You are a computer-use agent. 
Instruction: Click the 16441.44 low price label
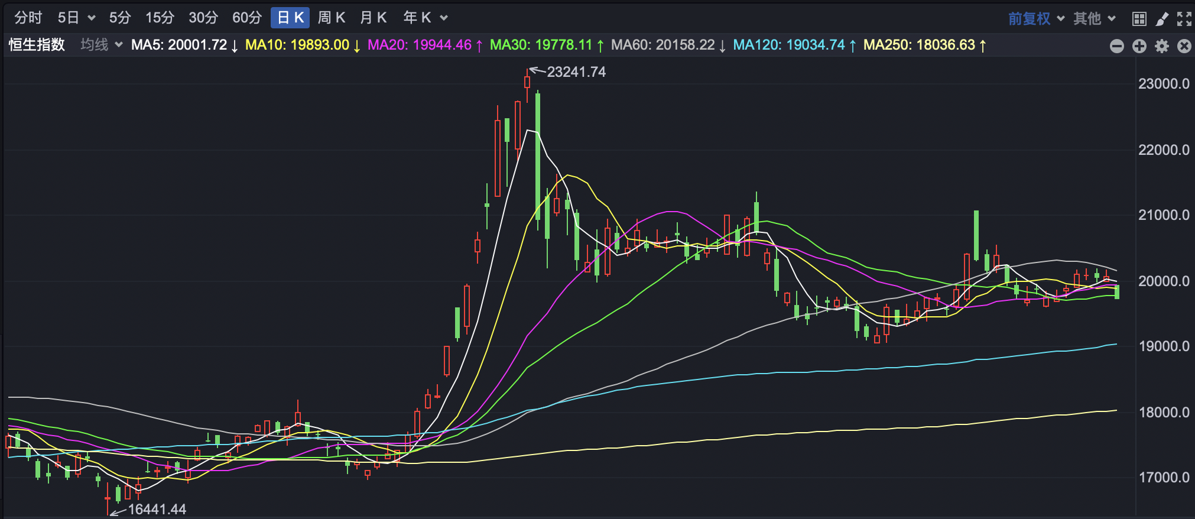157,509
